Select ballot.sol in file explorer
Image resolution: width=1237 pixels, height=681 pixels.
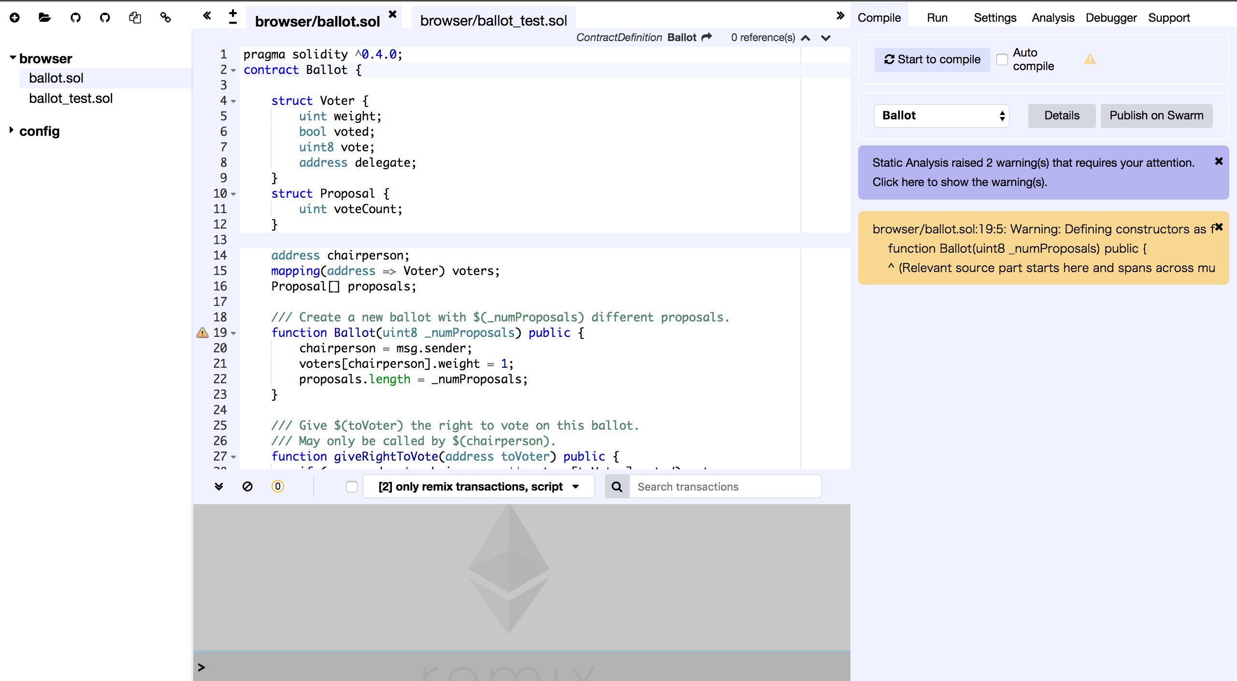pos(56,78)
